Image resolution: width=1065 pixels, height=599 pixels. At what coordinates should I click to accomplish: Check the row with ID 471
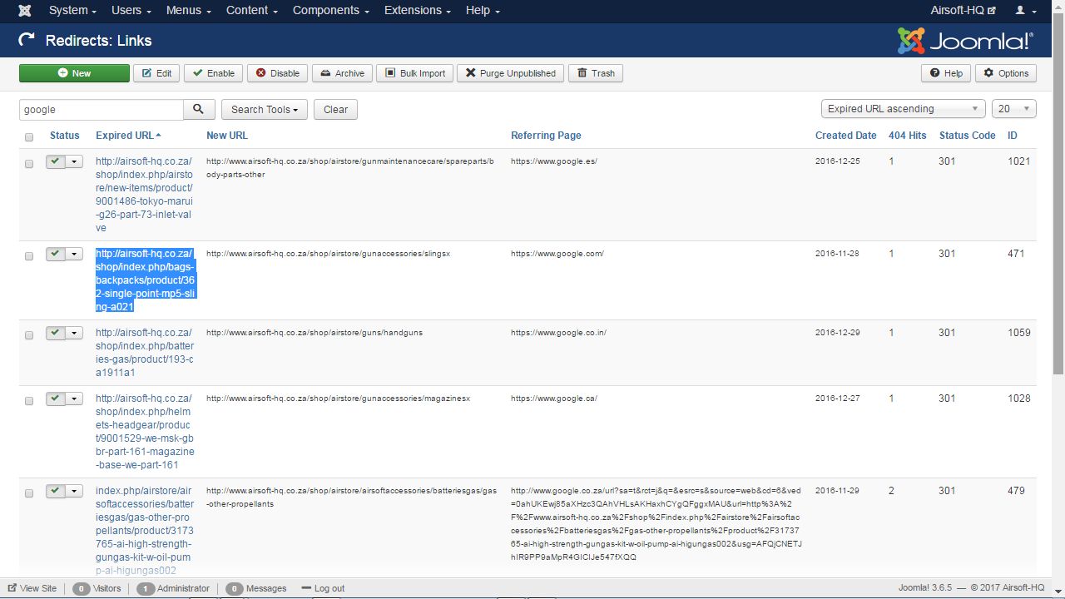[29, 256]
